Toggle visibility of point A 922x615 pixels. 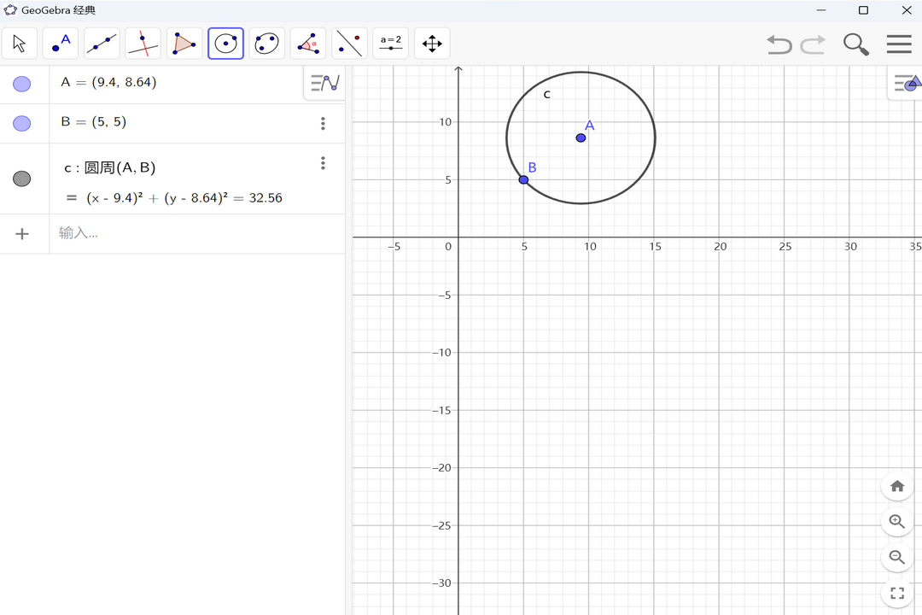click(21, 83)
